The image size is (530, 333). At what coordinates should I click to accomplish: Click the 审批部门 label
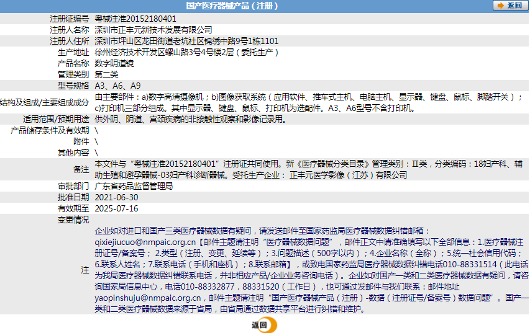[73, 186]
